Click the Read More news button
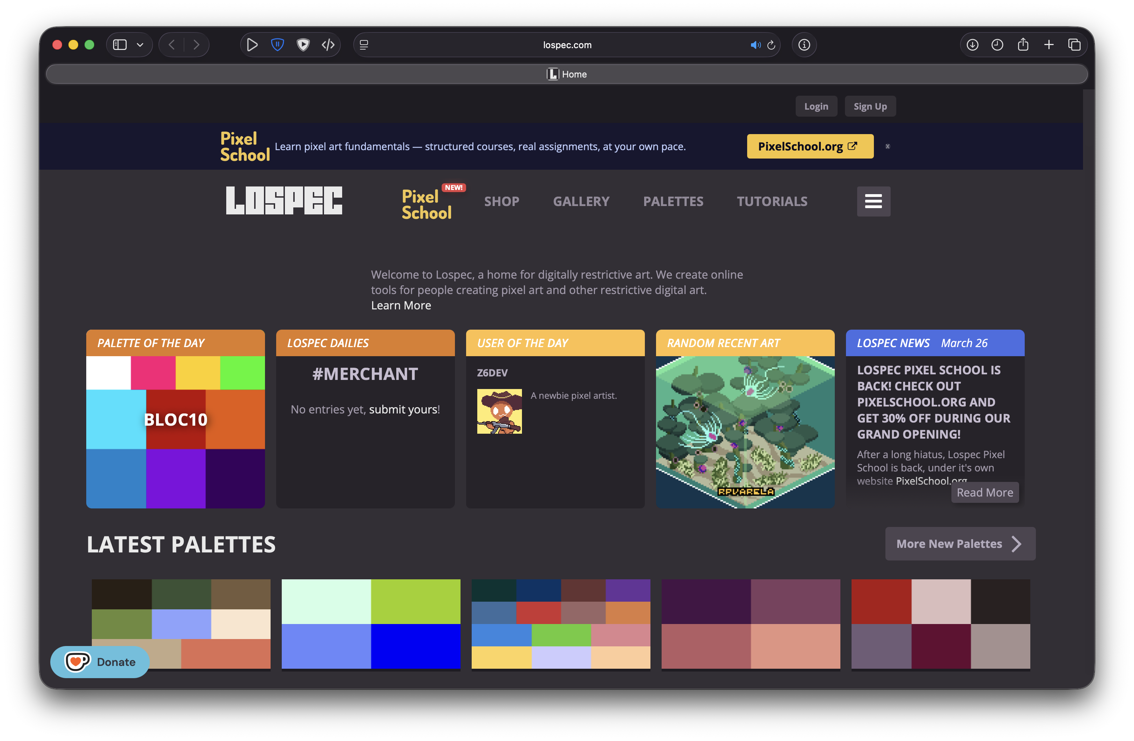The width and height of the screenshot is (1134, 741). click(x=985, y=493)
